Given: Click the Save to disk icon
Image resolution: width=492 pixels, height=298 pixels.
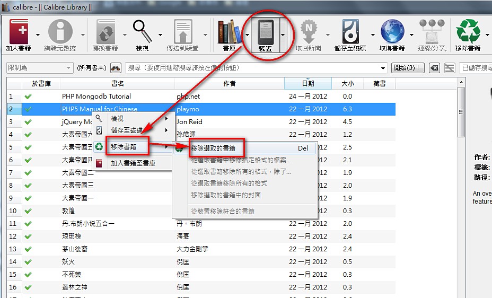Looking at the screenshot, I should tap(350, 32).
